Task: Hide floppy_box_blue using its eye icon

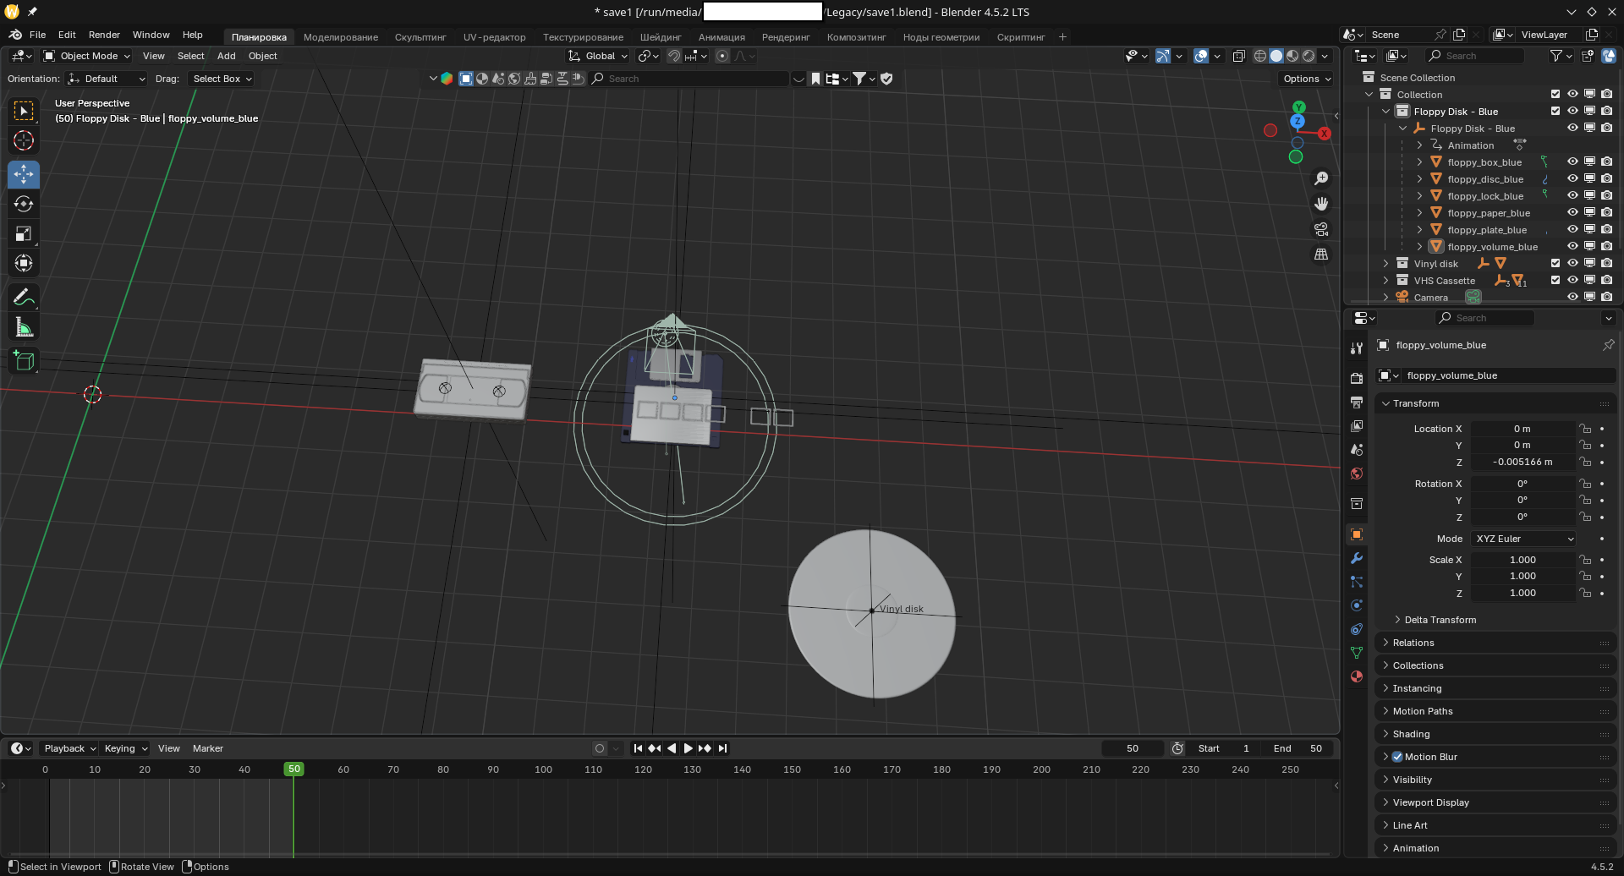Action: pos(1572,162)
